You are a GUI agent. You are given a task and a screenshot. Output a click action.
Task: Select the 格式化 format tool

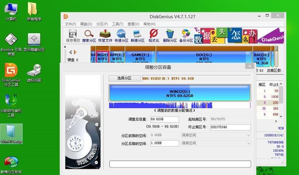(x=154, y=36)
